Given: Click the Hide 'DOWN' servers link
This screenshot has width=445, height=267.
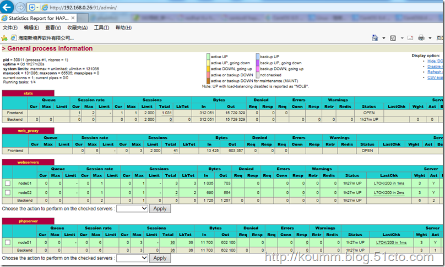Looking at the screenshot, I should click(435, 61).
